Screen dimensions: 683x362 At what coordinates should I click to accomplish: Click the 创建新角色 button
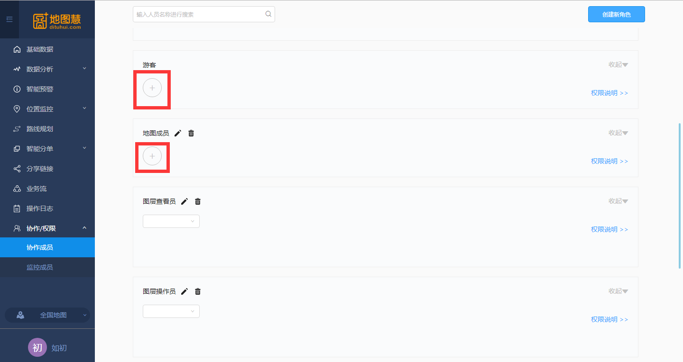(x=617, y=14)
